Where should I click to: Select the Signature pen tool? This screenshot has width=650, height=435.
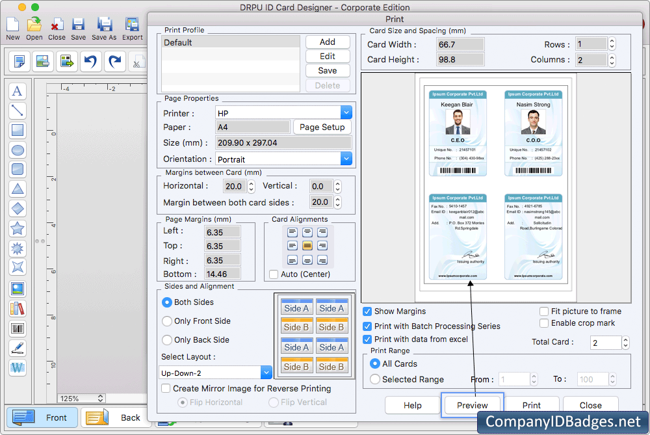(x=18, y=348)
